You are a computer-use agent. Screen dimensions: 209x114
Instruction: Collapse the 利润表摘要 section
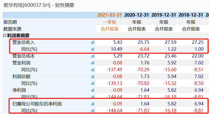[x=4, y=35]
